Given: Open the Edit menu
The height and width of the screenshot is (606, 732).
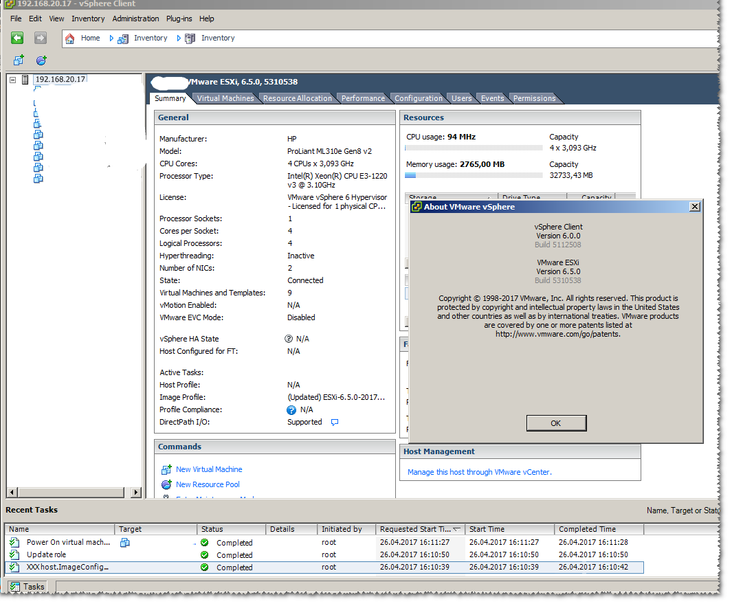Looking at the screenshot, I should [35, 19].
